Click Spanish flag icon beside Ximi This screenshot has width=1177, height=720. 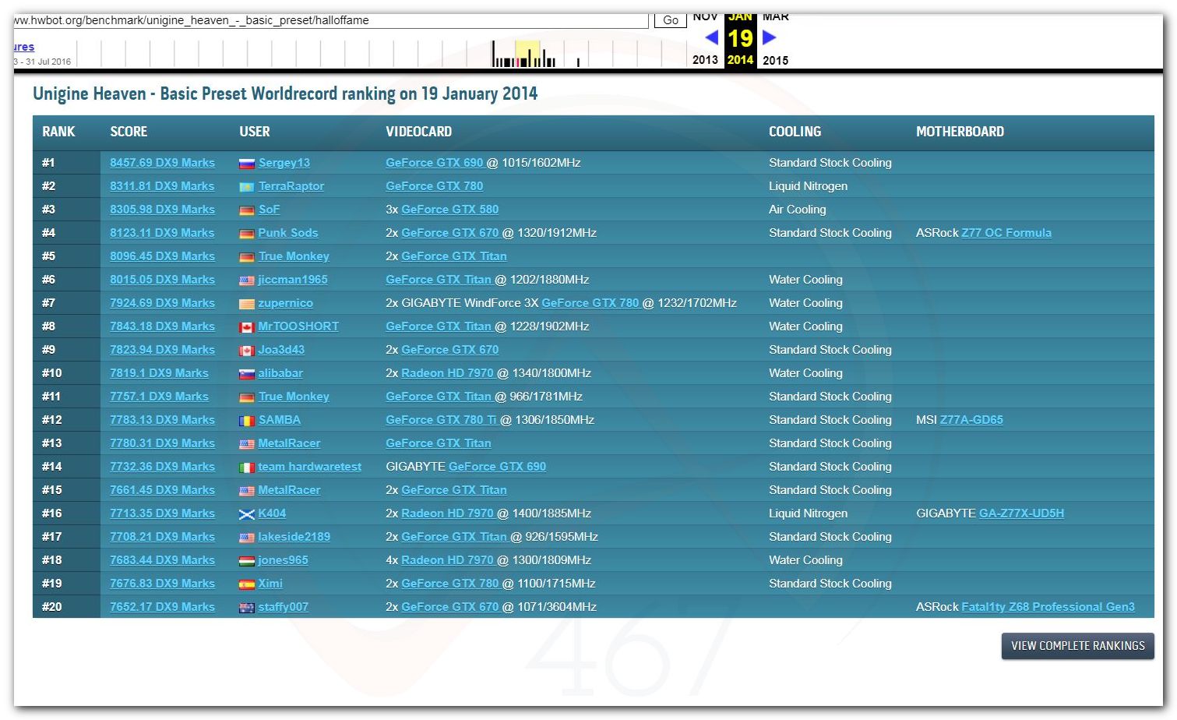[x=247, y=584]
